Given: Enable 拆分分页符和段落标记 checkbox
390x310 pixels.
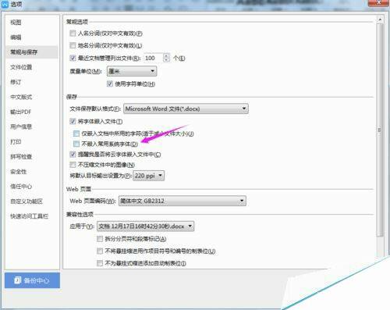Looking at the screenshot, I should click(100, 239).
